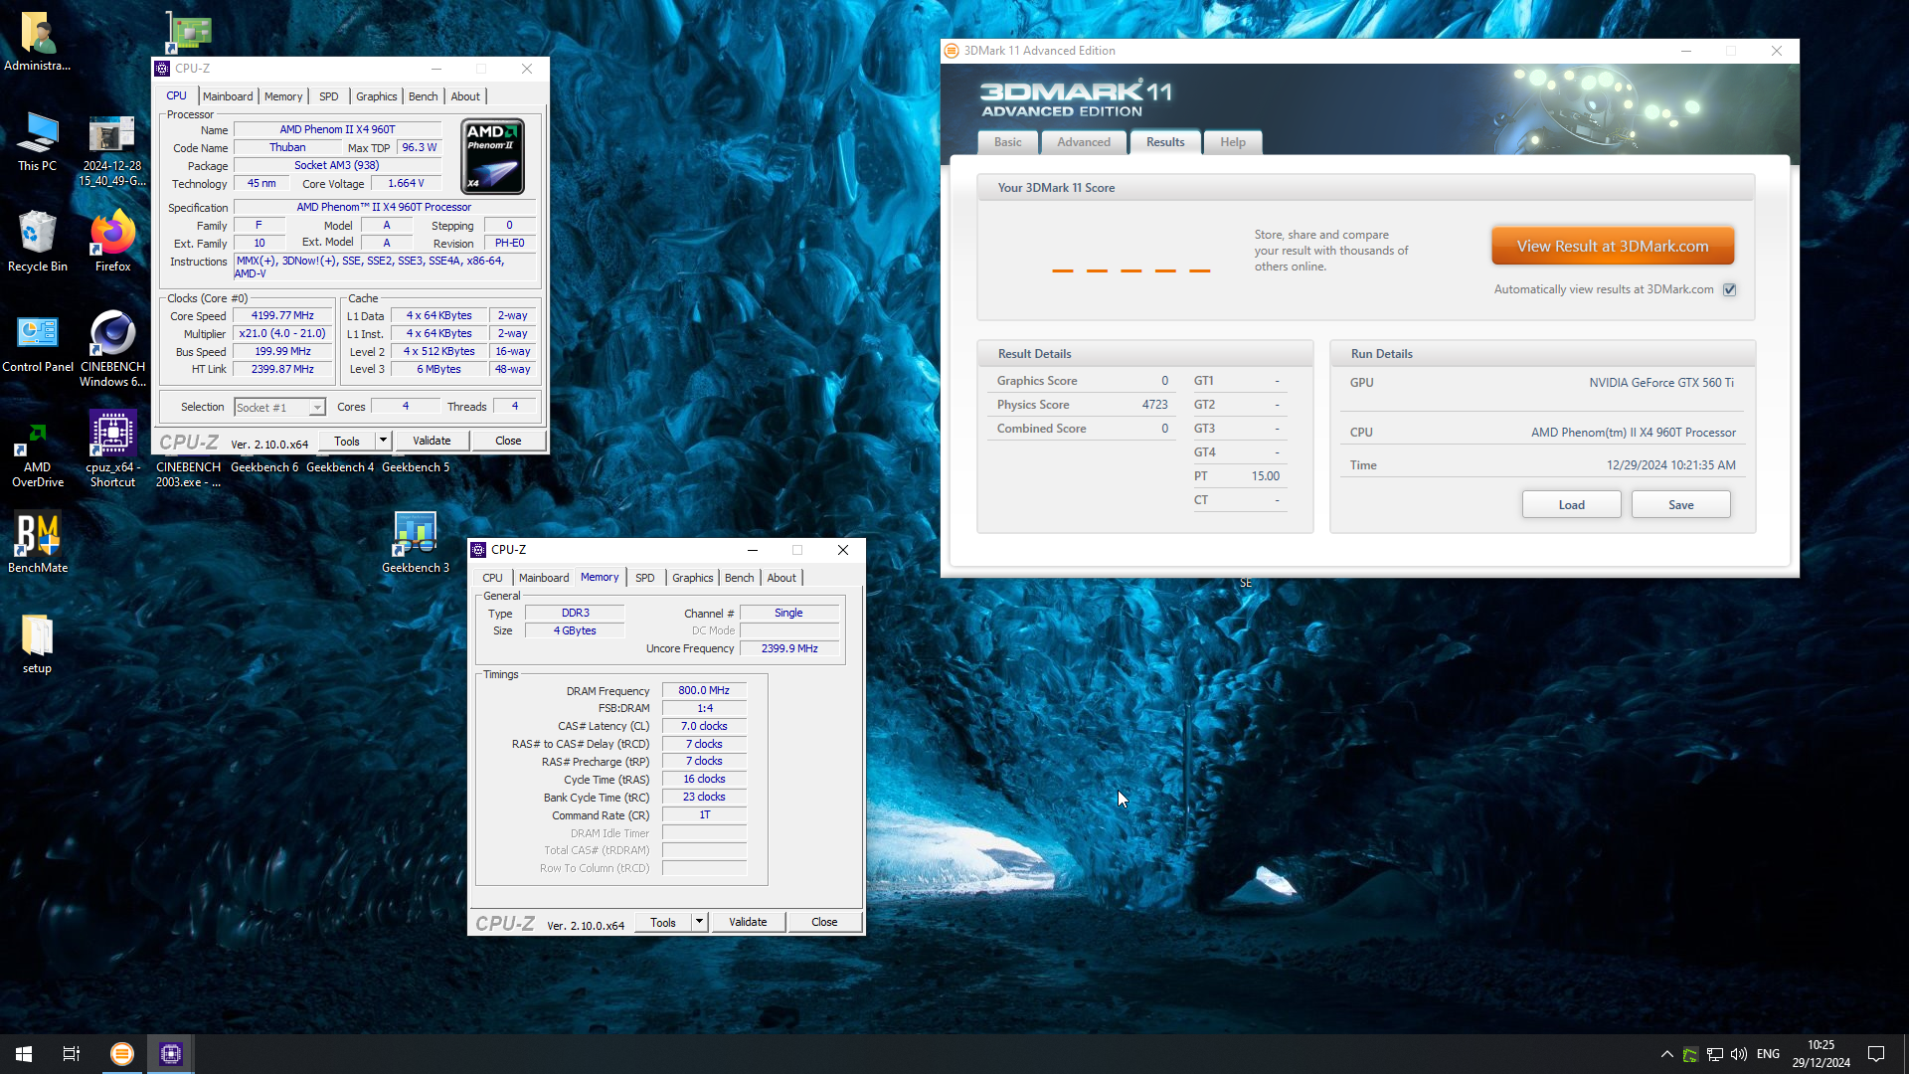This screenshot has width=1909, height=1074.
Task: Switch to Advanced tab in 3DMark 11
Action: pyautogui.click(x=1084, y=142)
